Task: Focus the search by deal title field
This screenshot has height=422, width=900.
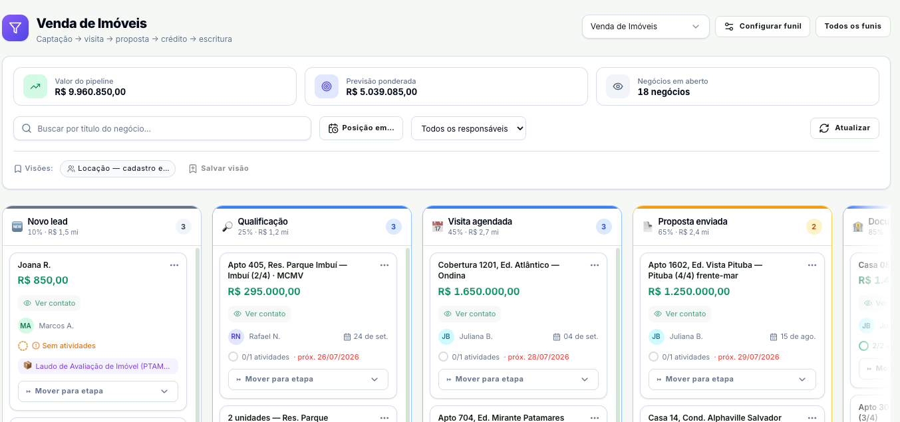Action: 162,128
